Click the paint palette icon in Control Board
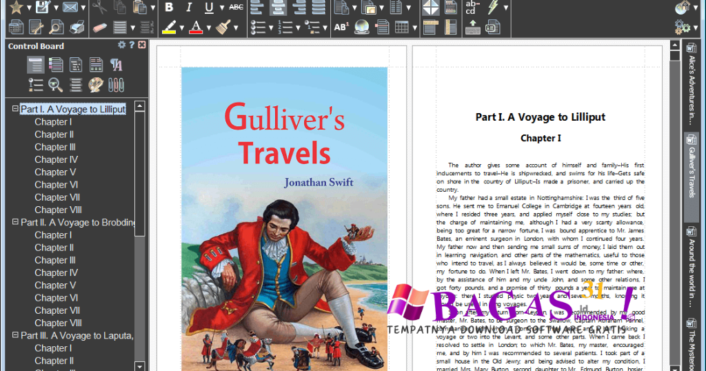706x371 pixels. tap(95, 85)
